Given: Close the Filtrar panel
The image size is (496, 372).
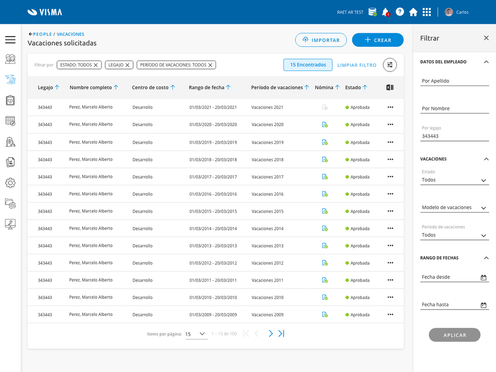Looking at the screenshot, I should coord(486,38).
